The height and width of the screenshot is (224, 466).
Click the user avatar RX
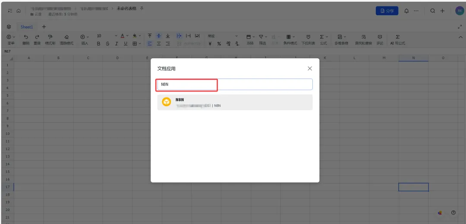click(460, 11)
